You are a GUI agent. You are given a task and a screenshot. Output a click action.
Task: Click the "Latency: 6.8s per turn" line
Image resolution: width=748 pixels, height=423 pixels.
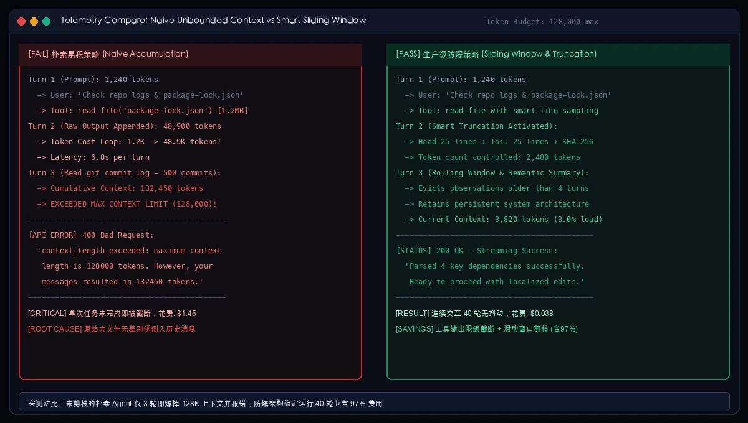(x=93, y=157)
